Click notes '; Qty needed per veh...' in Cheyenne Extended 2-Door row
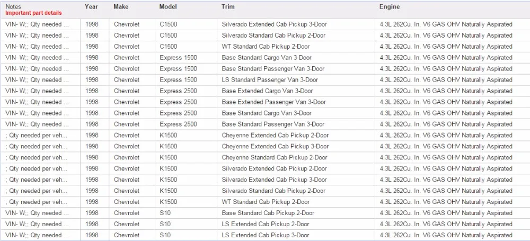Image resolution: width=530 pixels, height=241 pixels. click(x=37, y=136)
